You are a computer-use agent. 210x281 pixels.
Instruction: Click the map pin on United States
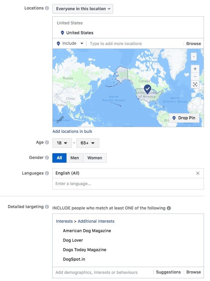pos(147,89)
